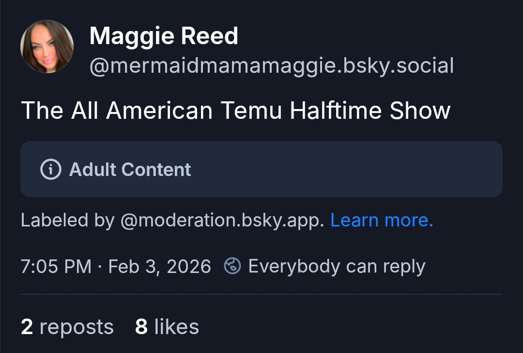Click the Maggie Reed display name

[x=164, y=36]
